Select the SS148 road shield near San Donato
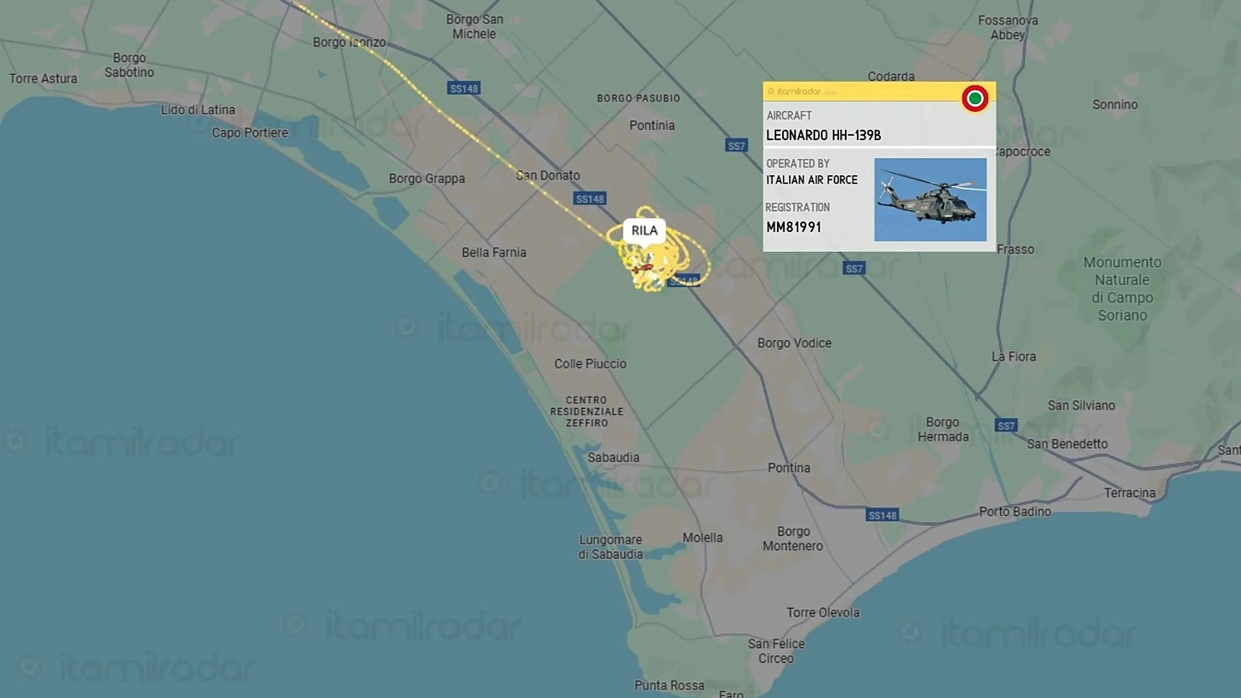Screen dimensions: 1241x698 [x=590, y=199]
